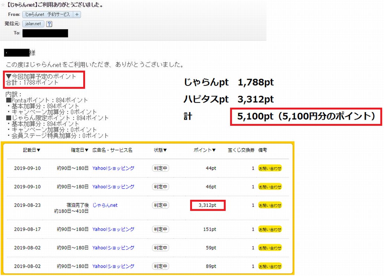Click 判定中 status in the 151pt row
Screen dimensions: 384x276
click(x=160, y=229)
